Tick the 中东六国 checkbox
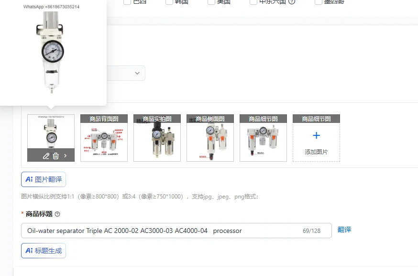The width and height of the screenshot is (418, 276). [253, 2]
